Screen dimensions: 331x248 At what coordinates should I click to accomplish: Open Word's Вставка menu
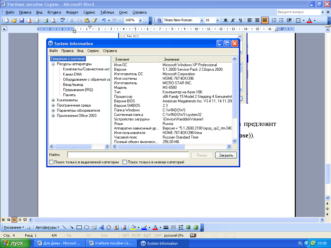54,12
